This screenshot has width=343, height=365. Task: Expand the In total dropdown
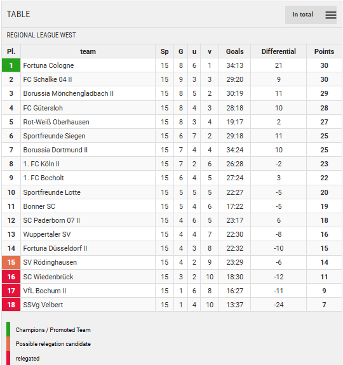pyautogui.click(x=311, y=15)
